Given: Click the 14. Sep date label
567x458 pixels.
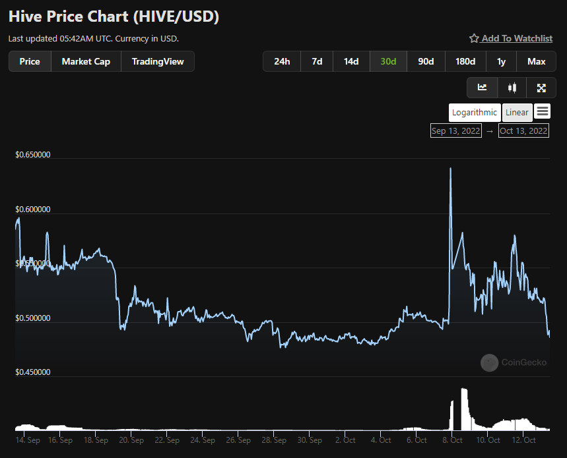Looking at the screenshot, I should [x=28, y=440].
